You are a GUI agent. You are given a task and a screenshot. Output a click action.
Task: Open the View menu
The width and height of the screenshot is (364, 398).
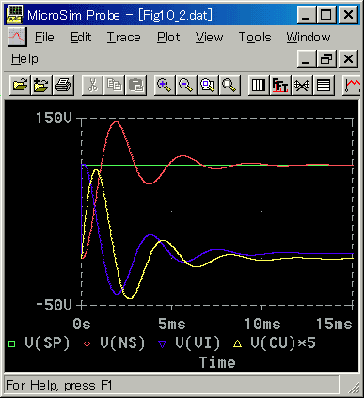point(209,38)
